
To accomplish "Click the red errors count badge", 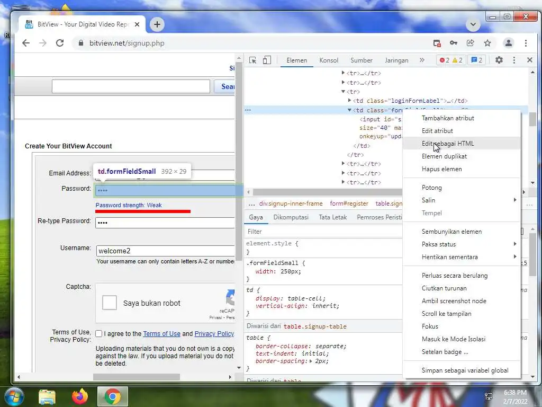I will point(444,60).
